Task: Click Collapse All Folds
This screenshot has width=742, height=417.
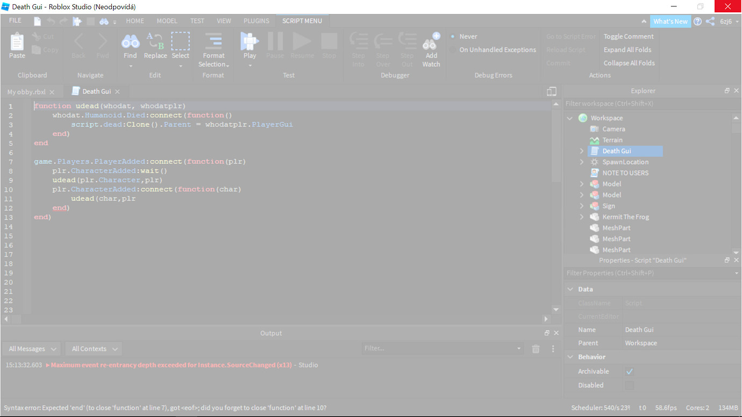Action: tap(629, 62)
